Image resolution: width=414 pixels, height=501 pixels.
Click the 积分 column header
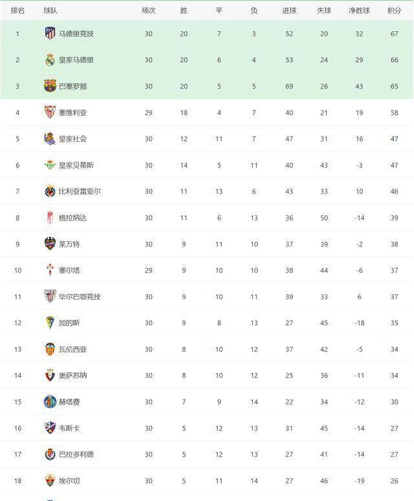[x=393, y=11]
